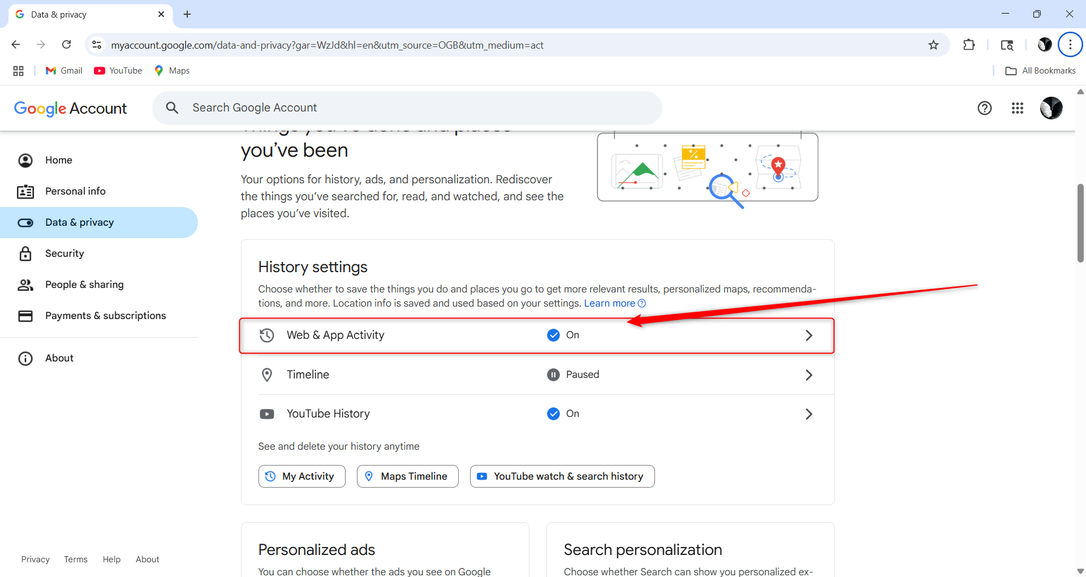The image size is (1086, 577).
Task: Expand the YouTube History chevron
Action: point(809,414)
